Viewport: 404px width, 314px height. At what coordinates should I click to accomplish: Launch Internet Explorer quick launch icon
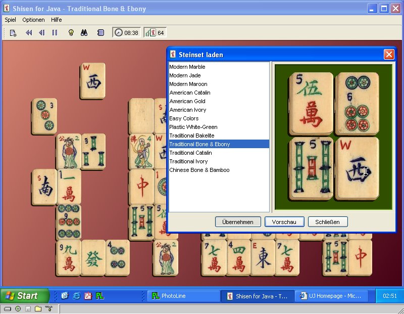coord(76,296)
